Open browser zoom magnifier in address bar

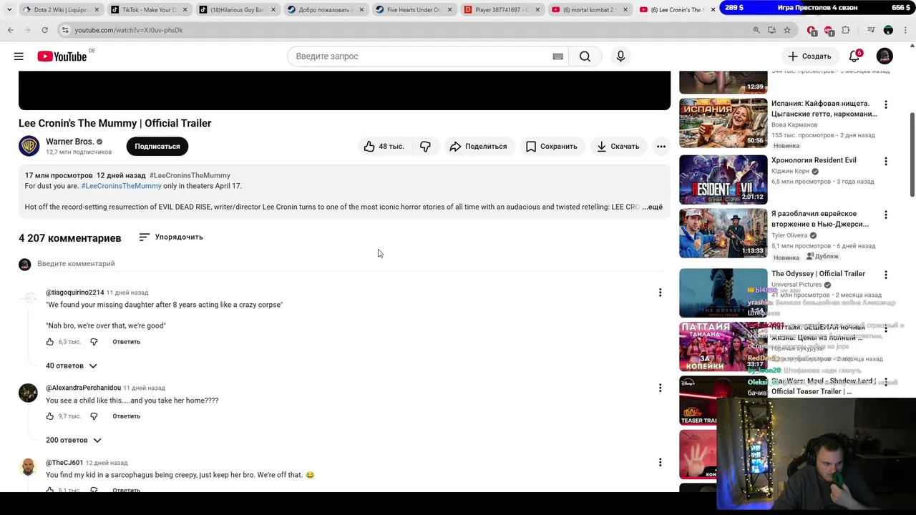[756, 30]
